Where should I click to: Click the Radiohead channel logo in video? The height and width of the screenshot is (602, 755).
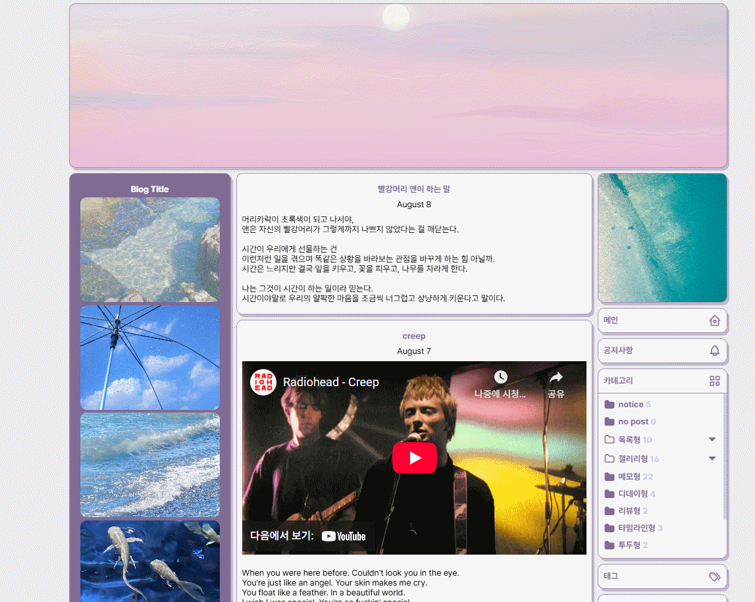[x=263, y=382]
